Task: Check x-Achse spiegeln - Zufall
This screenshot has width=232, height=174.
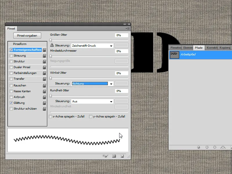Action: click(50, 117)
